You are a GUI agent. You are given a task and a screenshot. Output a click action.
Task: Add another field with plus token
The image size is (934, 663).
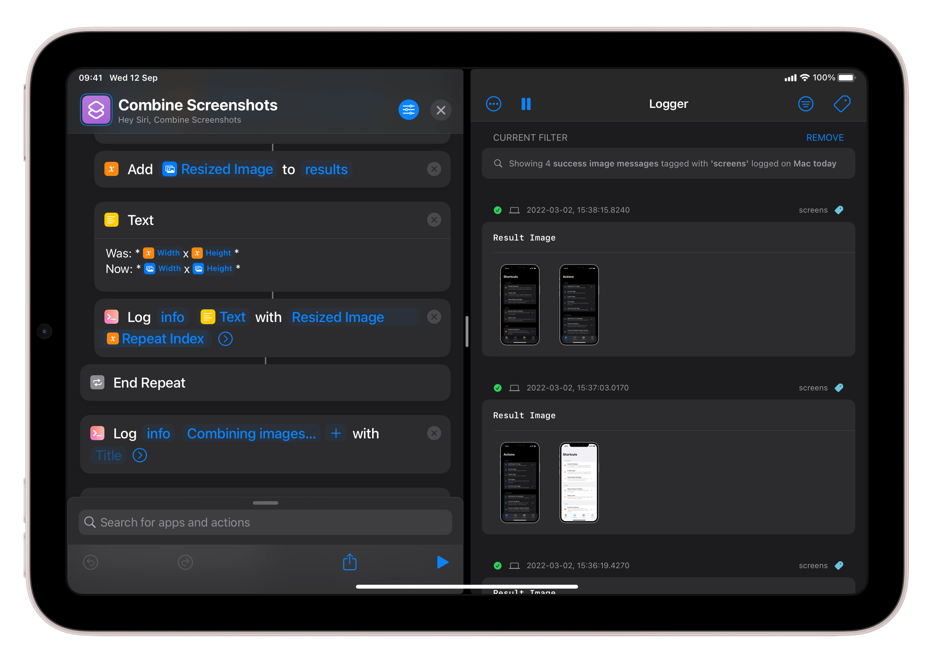[335, 433]
